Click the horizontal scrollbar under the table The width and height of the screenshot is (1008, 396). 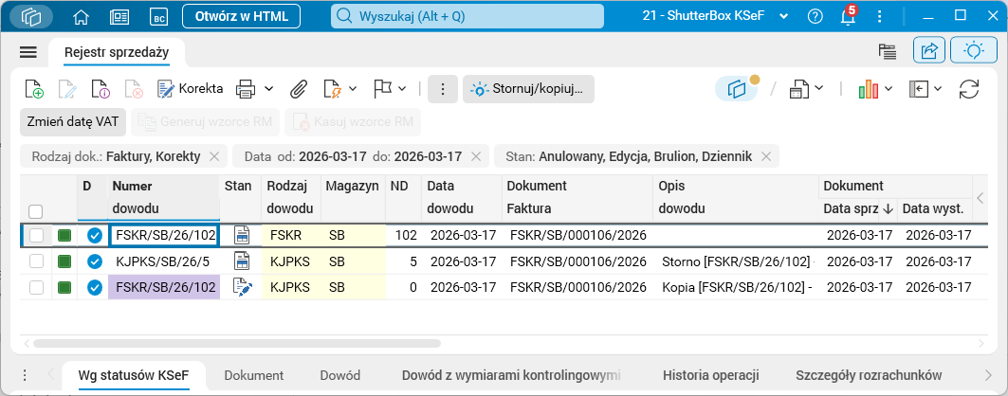pos(237,343)
